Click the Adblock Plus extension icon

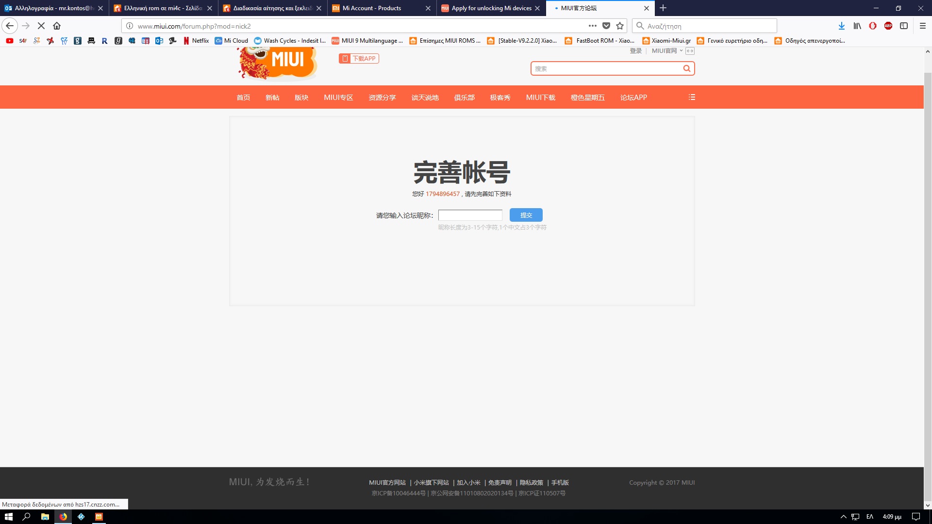[x=888, y=26]
